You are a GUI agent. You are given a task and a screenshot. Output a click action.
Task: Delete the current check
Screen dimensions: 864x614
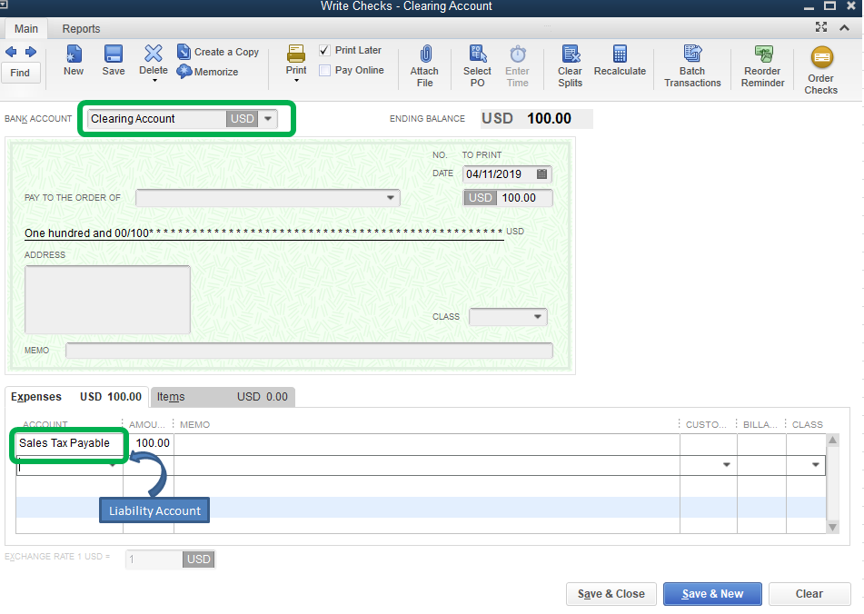click(154, 58)
